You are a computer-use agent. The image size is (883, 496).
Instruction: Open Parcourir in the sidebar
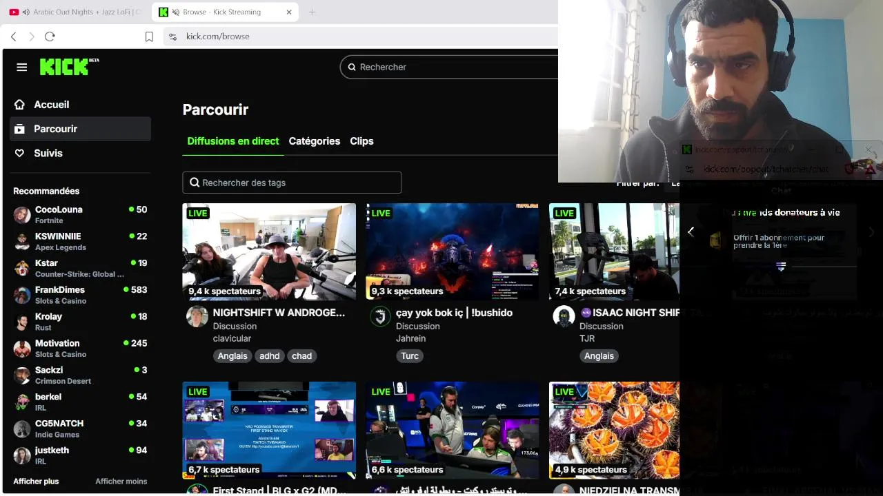[x=80, y=129]
